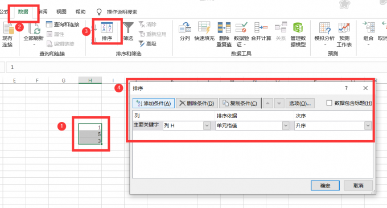Confirm sort with 确定 button
387x208 pixels.
point(325,186)
